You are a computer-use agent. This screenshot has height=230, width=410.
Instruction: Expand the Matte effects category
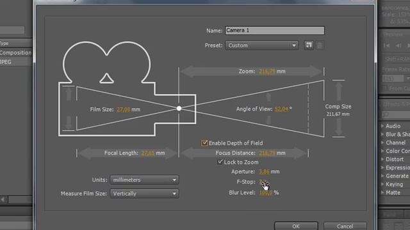382,193
